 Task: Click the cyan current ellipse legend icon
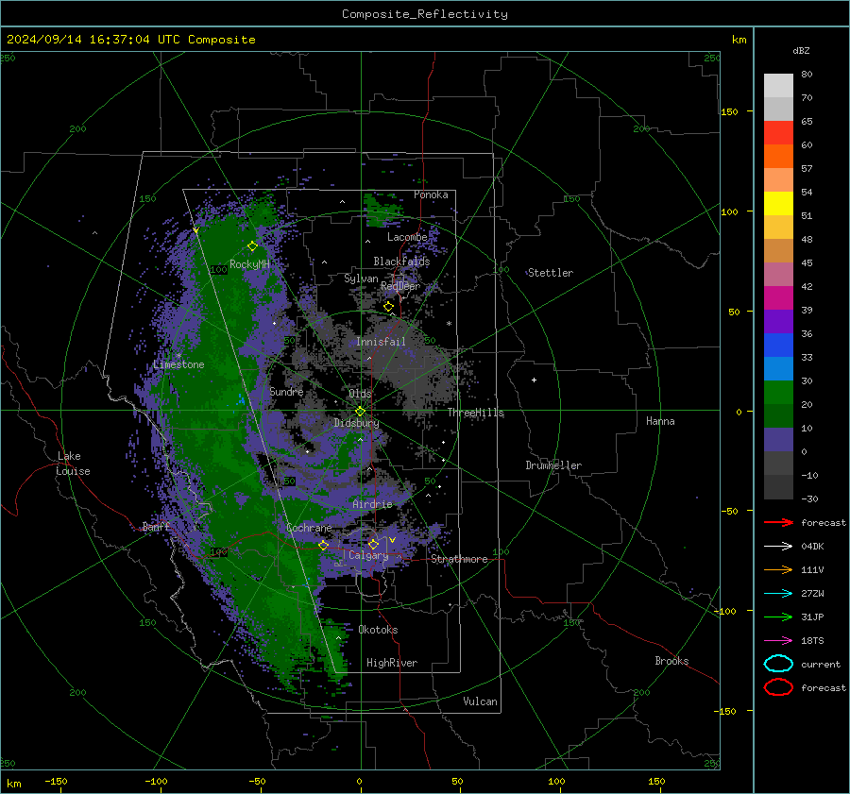tap(778, 664)
